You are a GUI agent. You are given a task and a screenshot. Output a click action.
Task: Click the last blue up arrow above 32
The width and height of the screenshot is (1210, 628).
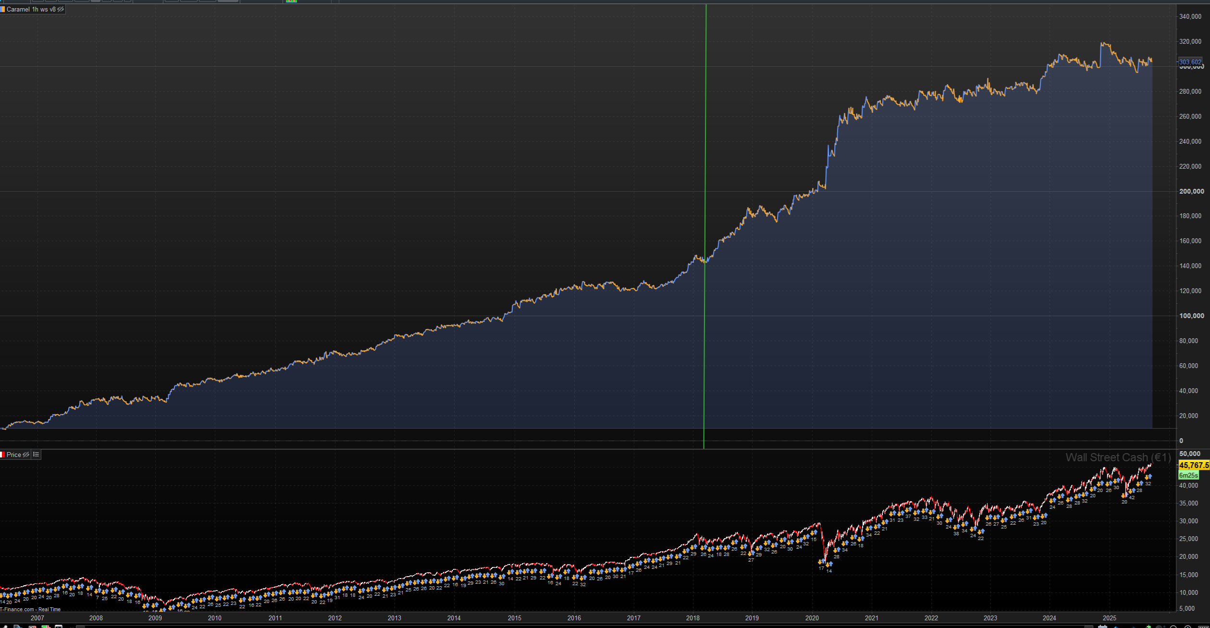pos(1149,477)
